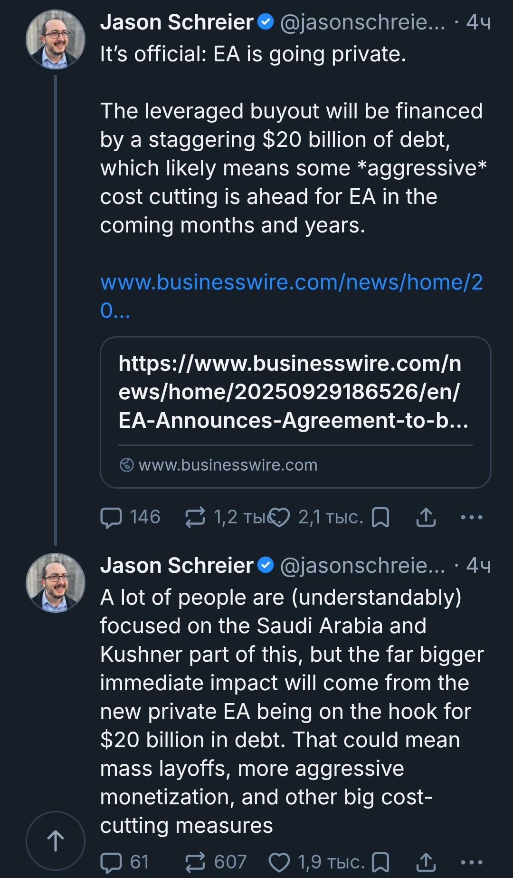
Task: Share the second tweet
Action: point(426,862)
